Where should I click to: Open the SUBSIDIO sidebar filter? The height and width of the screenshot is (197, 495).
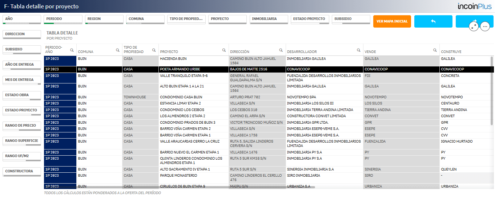coord(22,50)
